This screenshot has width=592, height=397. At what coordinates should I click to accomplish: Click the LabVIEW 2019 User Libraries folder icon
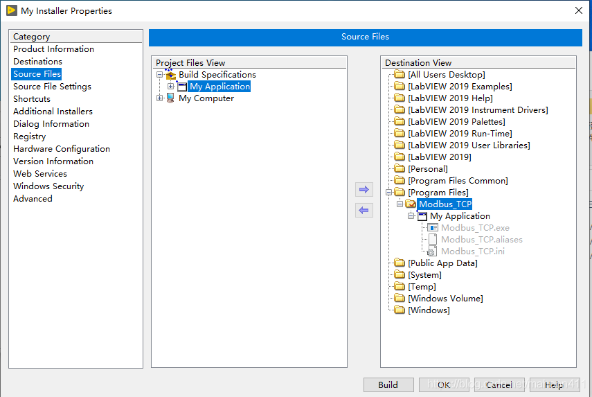[x=400, y=145]
